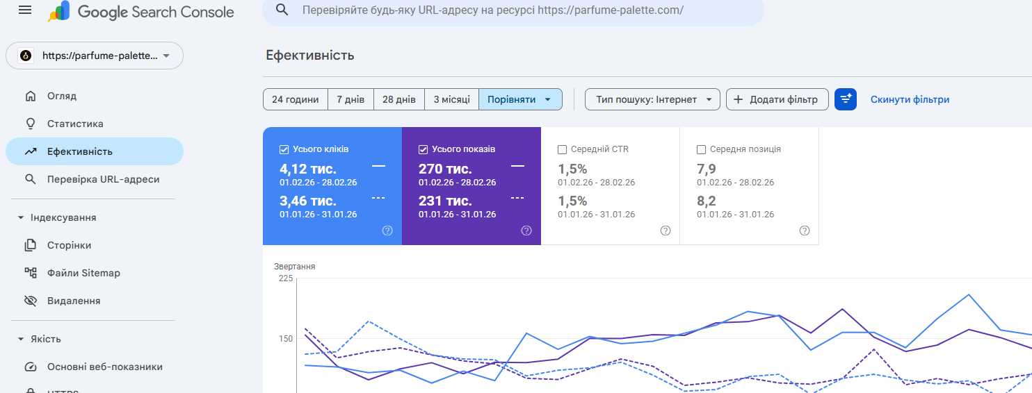Click the Звертання chart axis label
Viewport: 1032px width, 393px height.
pos(295,266)
